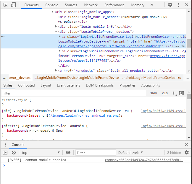This screenshot has width=192, height=184.
Task: Open the customize DevTools three-dot menu
Action: pyautogui.click(x=178, y=5)
